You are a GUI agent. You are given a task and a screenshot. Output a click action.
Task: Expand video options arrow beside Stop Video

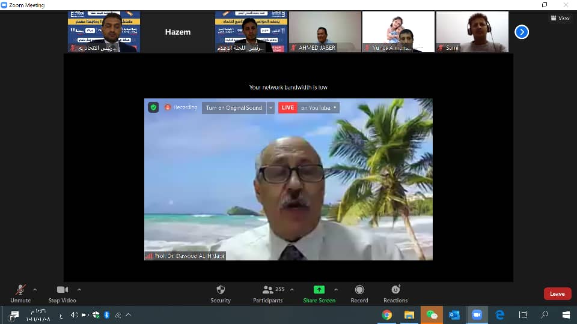79,289
